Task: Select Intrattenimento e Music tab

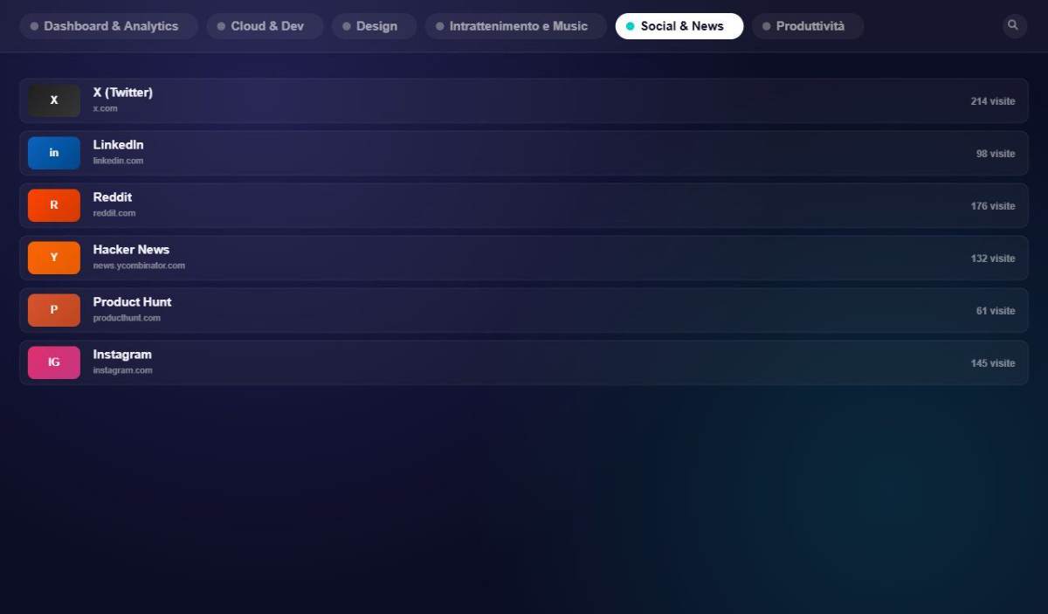Action: (515, 26)
